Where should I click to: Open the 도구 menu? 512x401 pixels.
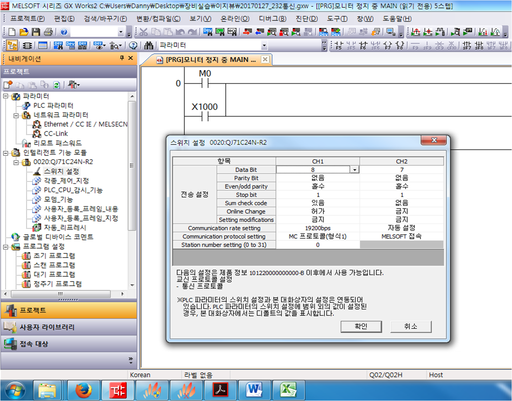coord(337,19)
